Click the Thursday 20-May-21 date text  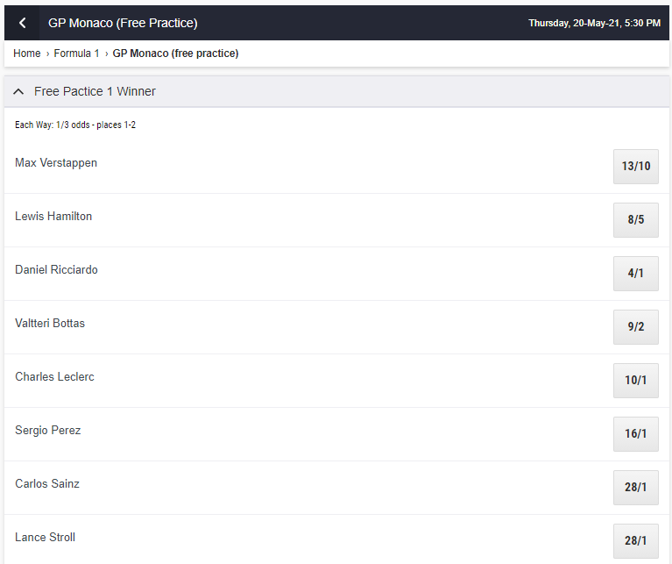[594, 23]
